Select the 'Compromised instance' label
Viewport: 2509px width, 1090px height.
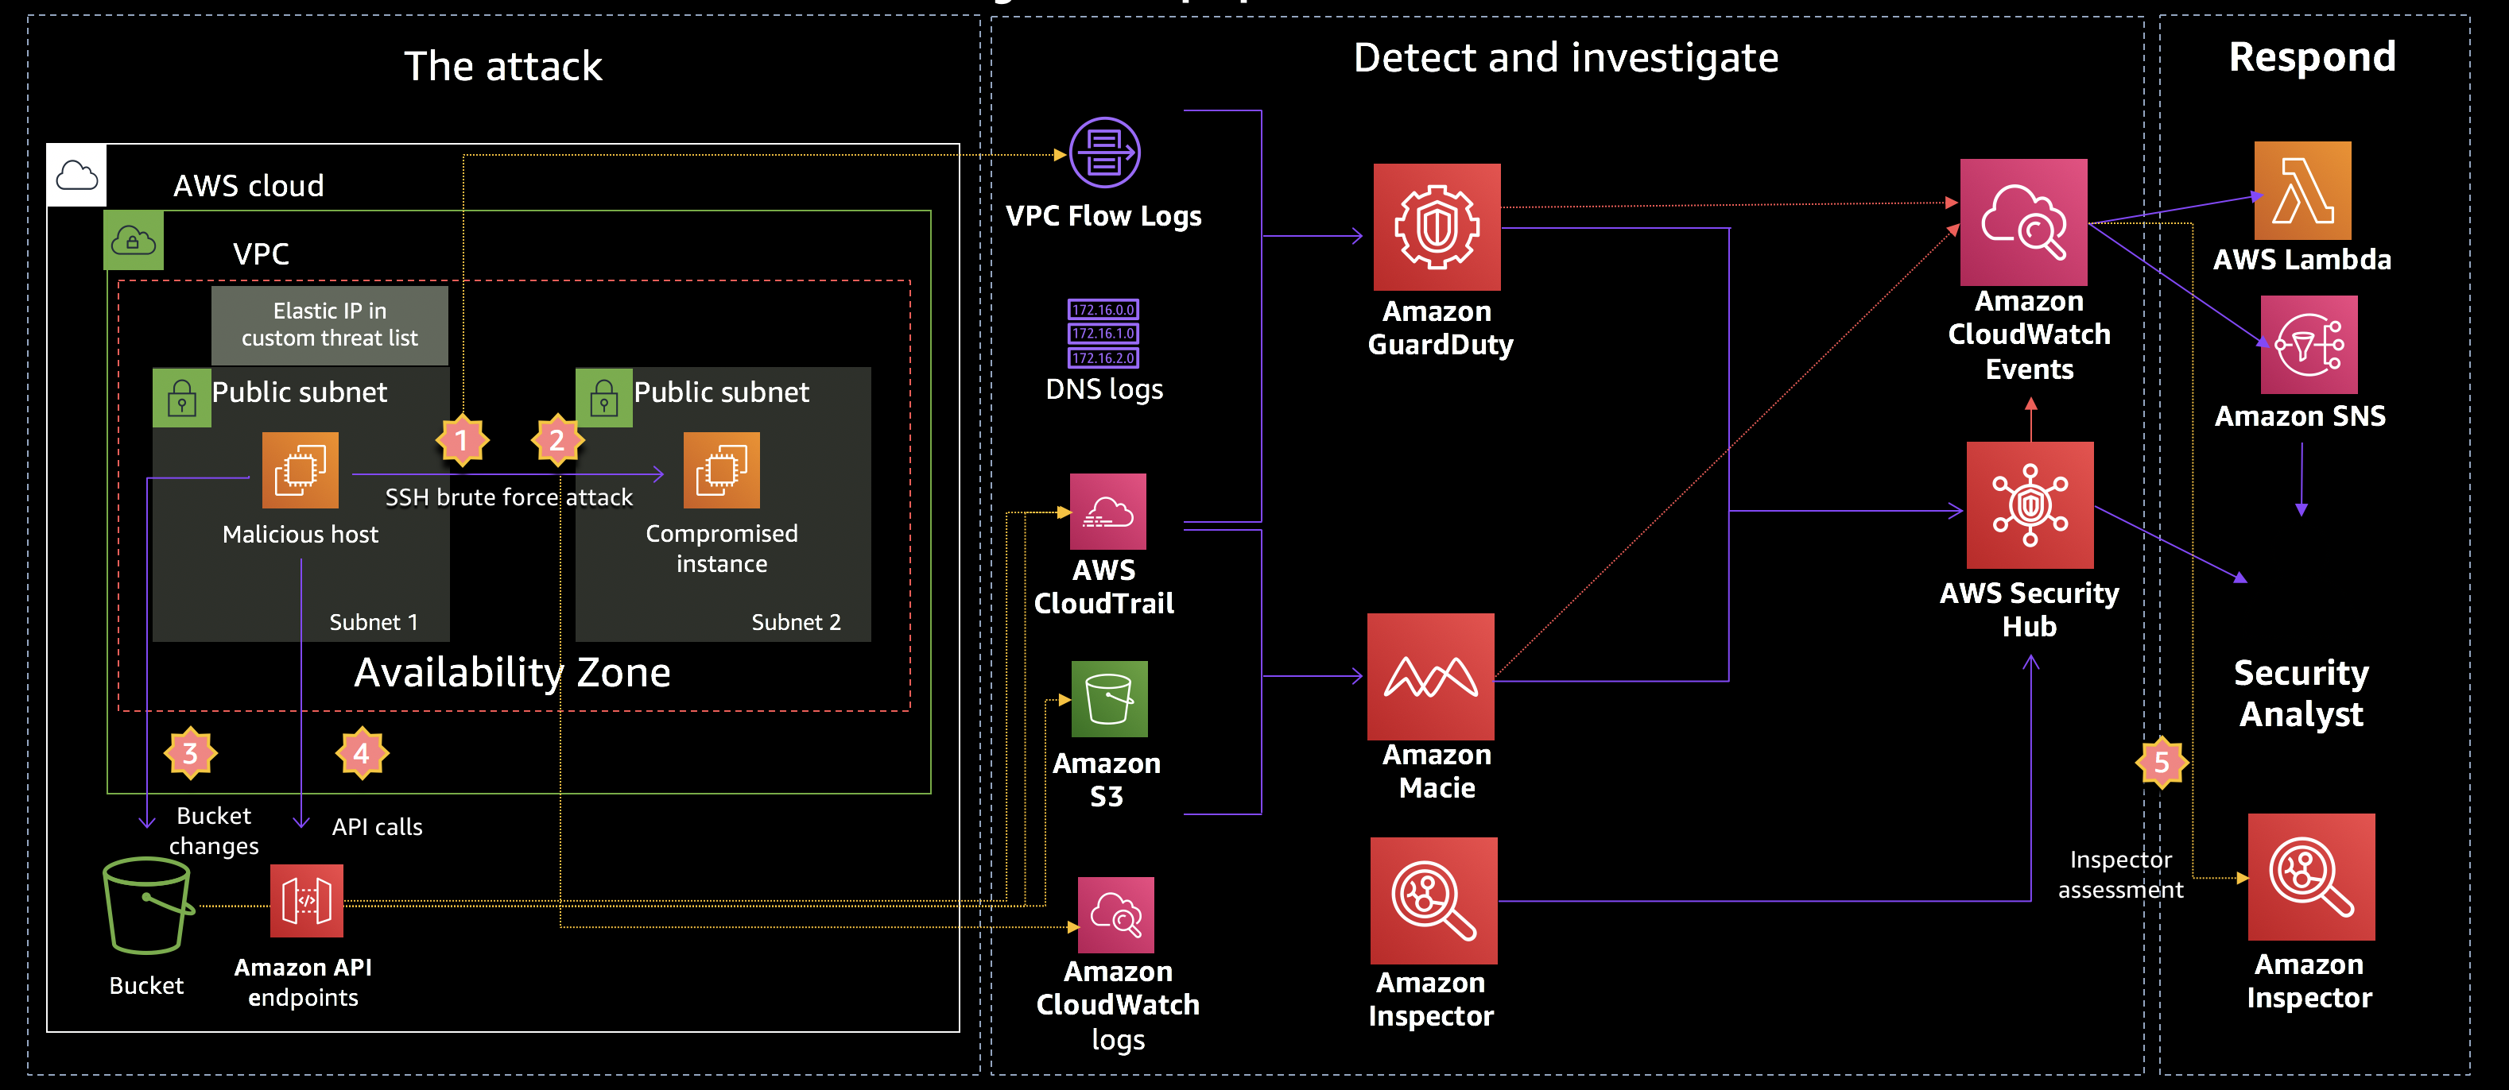click(x=722, y=549)
